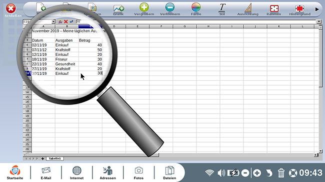Open the Hintergrund background tool
Viewport: 325px width, 182px height.
(x=299, y=8)
